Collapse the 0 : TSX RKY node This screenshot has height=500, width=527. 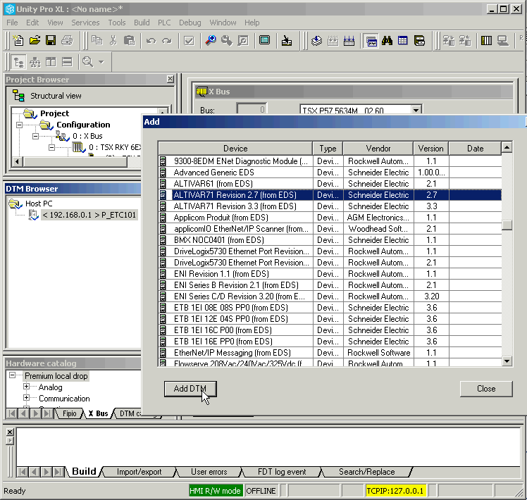(x=51, y=147)
